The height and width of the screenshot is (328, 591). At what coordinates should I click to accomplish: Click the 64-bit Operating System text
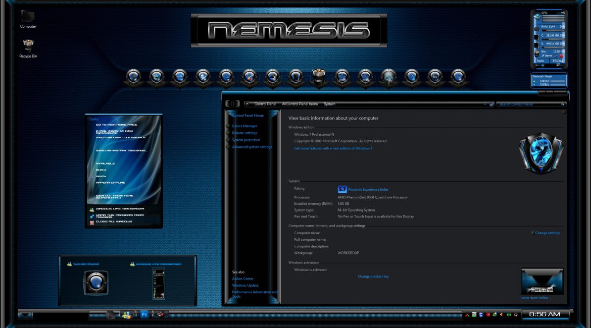pyautogui.click(x=356, y=210)
